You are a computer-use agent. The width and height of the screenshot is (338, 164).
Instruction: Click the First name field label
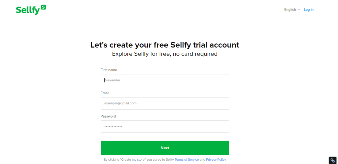[x=109, y=70]
